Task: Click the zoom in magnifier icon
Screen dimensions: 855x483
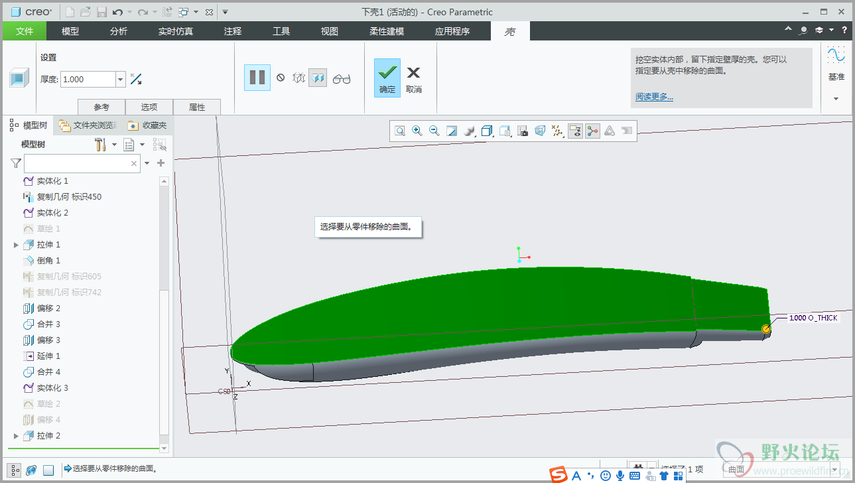Action: 417,131
